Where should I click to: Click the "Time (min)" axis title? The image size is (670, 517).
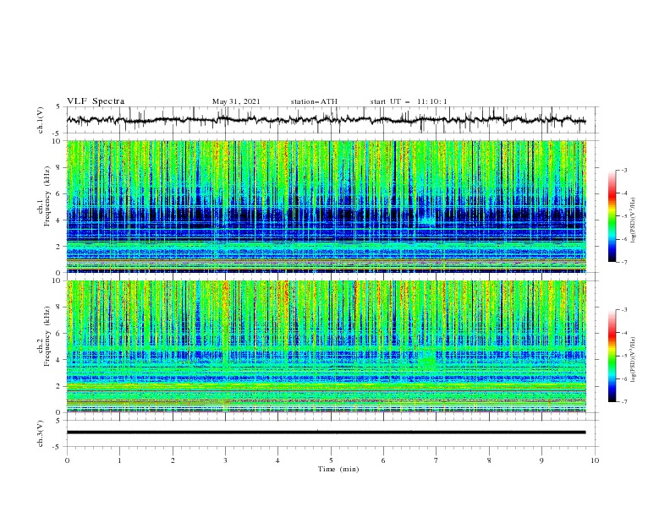click(338, 469)
